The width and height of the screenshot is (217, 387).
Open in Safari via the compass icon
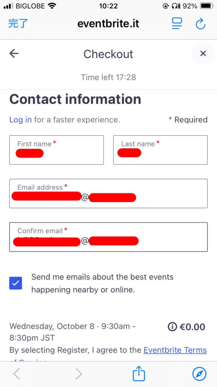[199, 374]
